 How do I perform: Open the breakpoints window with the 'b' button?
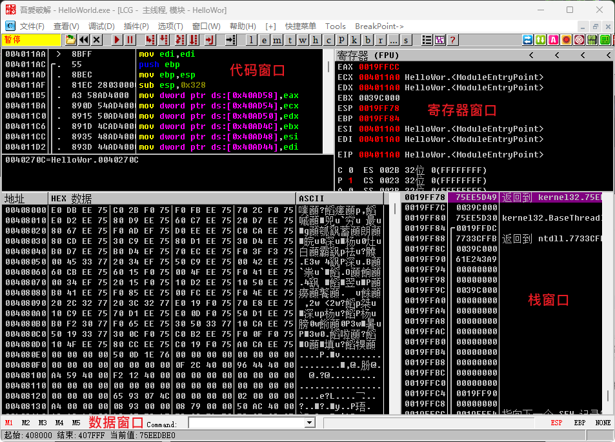[x=367, y=40]
